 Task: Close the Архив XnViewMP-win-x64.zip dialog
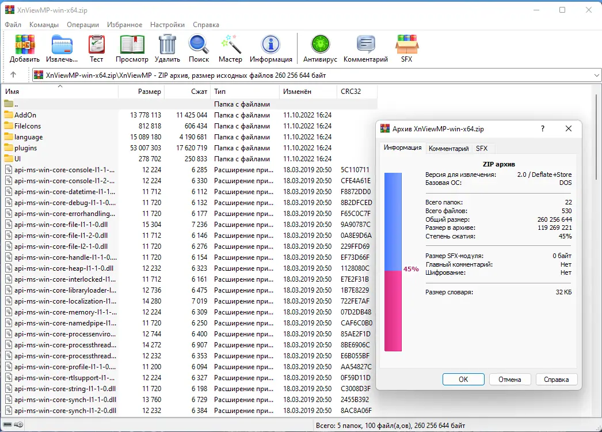(569, 128)
